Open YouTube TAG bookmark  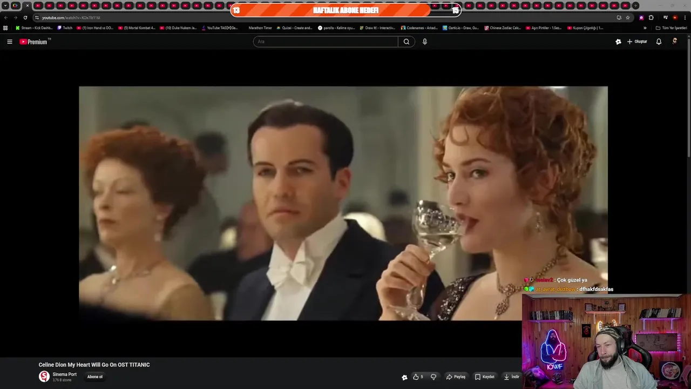[x=220, y=28]
